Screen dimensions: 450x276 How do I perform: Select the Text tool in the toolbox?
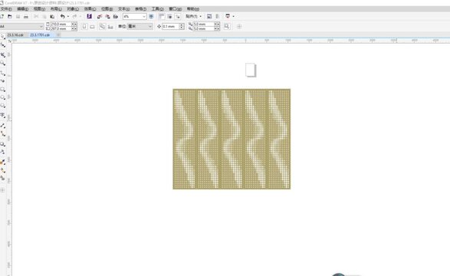pos(3,115)
